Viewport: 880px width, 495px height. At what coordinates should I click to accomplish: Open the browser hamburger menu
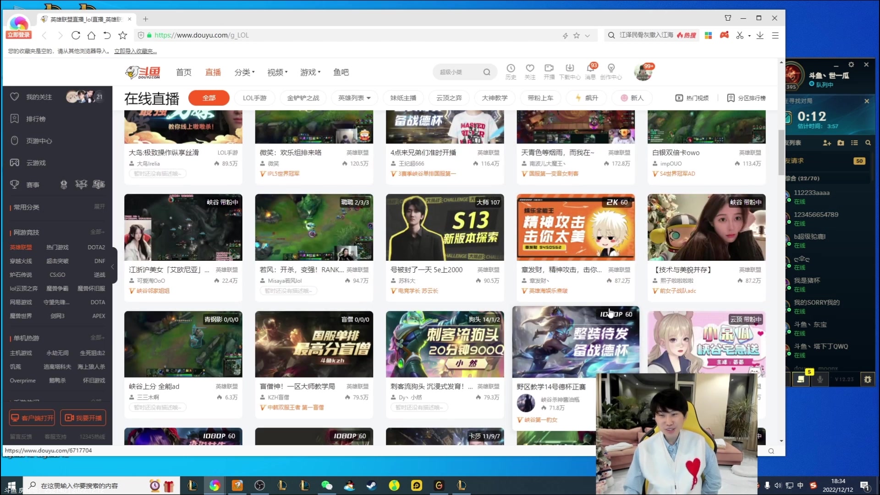(775, 35)
